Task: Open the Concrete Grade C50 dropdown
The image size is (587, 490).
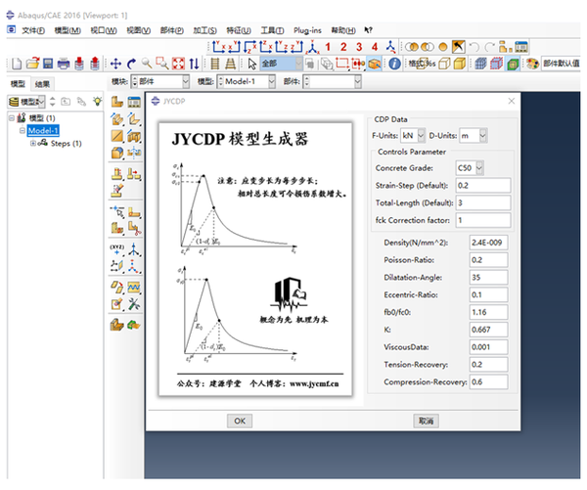Action: 477,168
